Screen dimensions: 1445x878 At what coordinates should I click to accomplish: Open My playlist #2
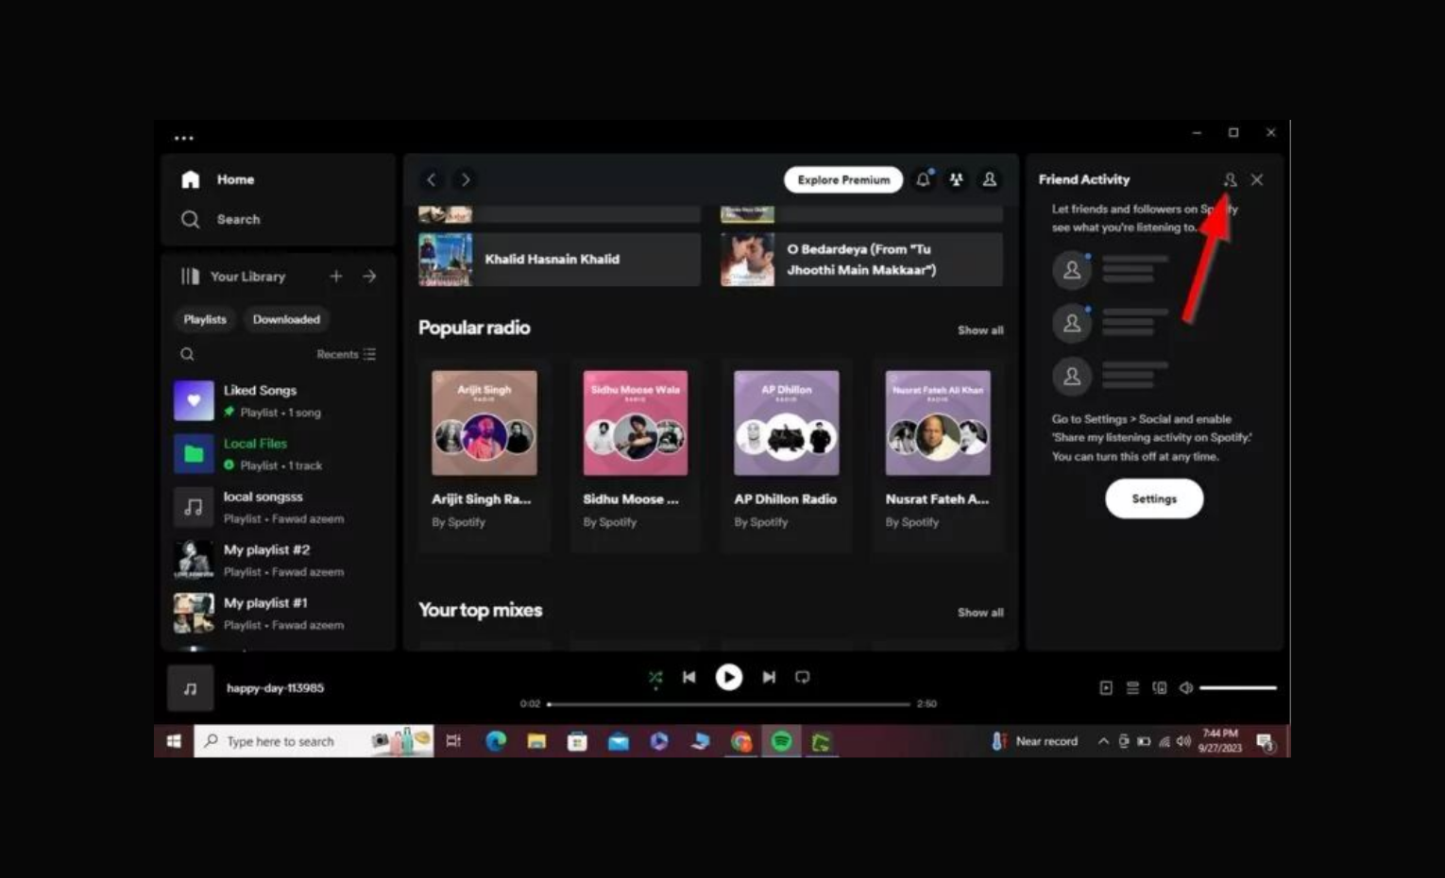[279, 560]
